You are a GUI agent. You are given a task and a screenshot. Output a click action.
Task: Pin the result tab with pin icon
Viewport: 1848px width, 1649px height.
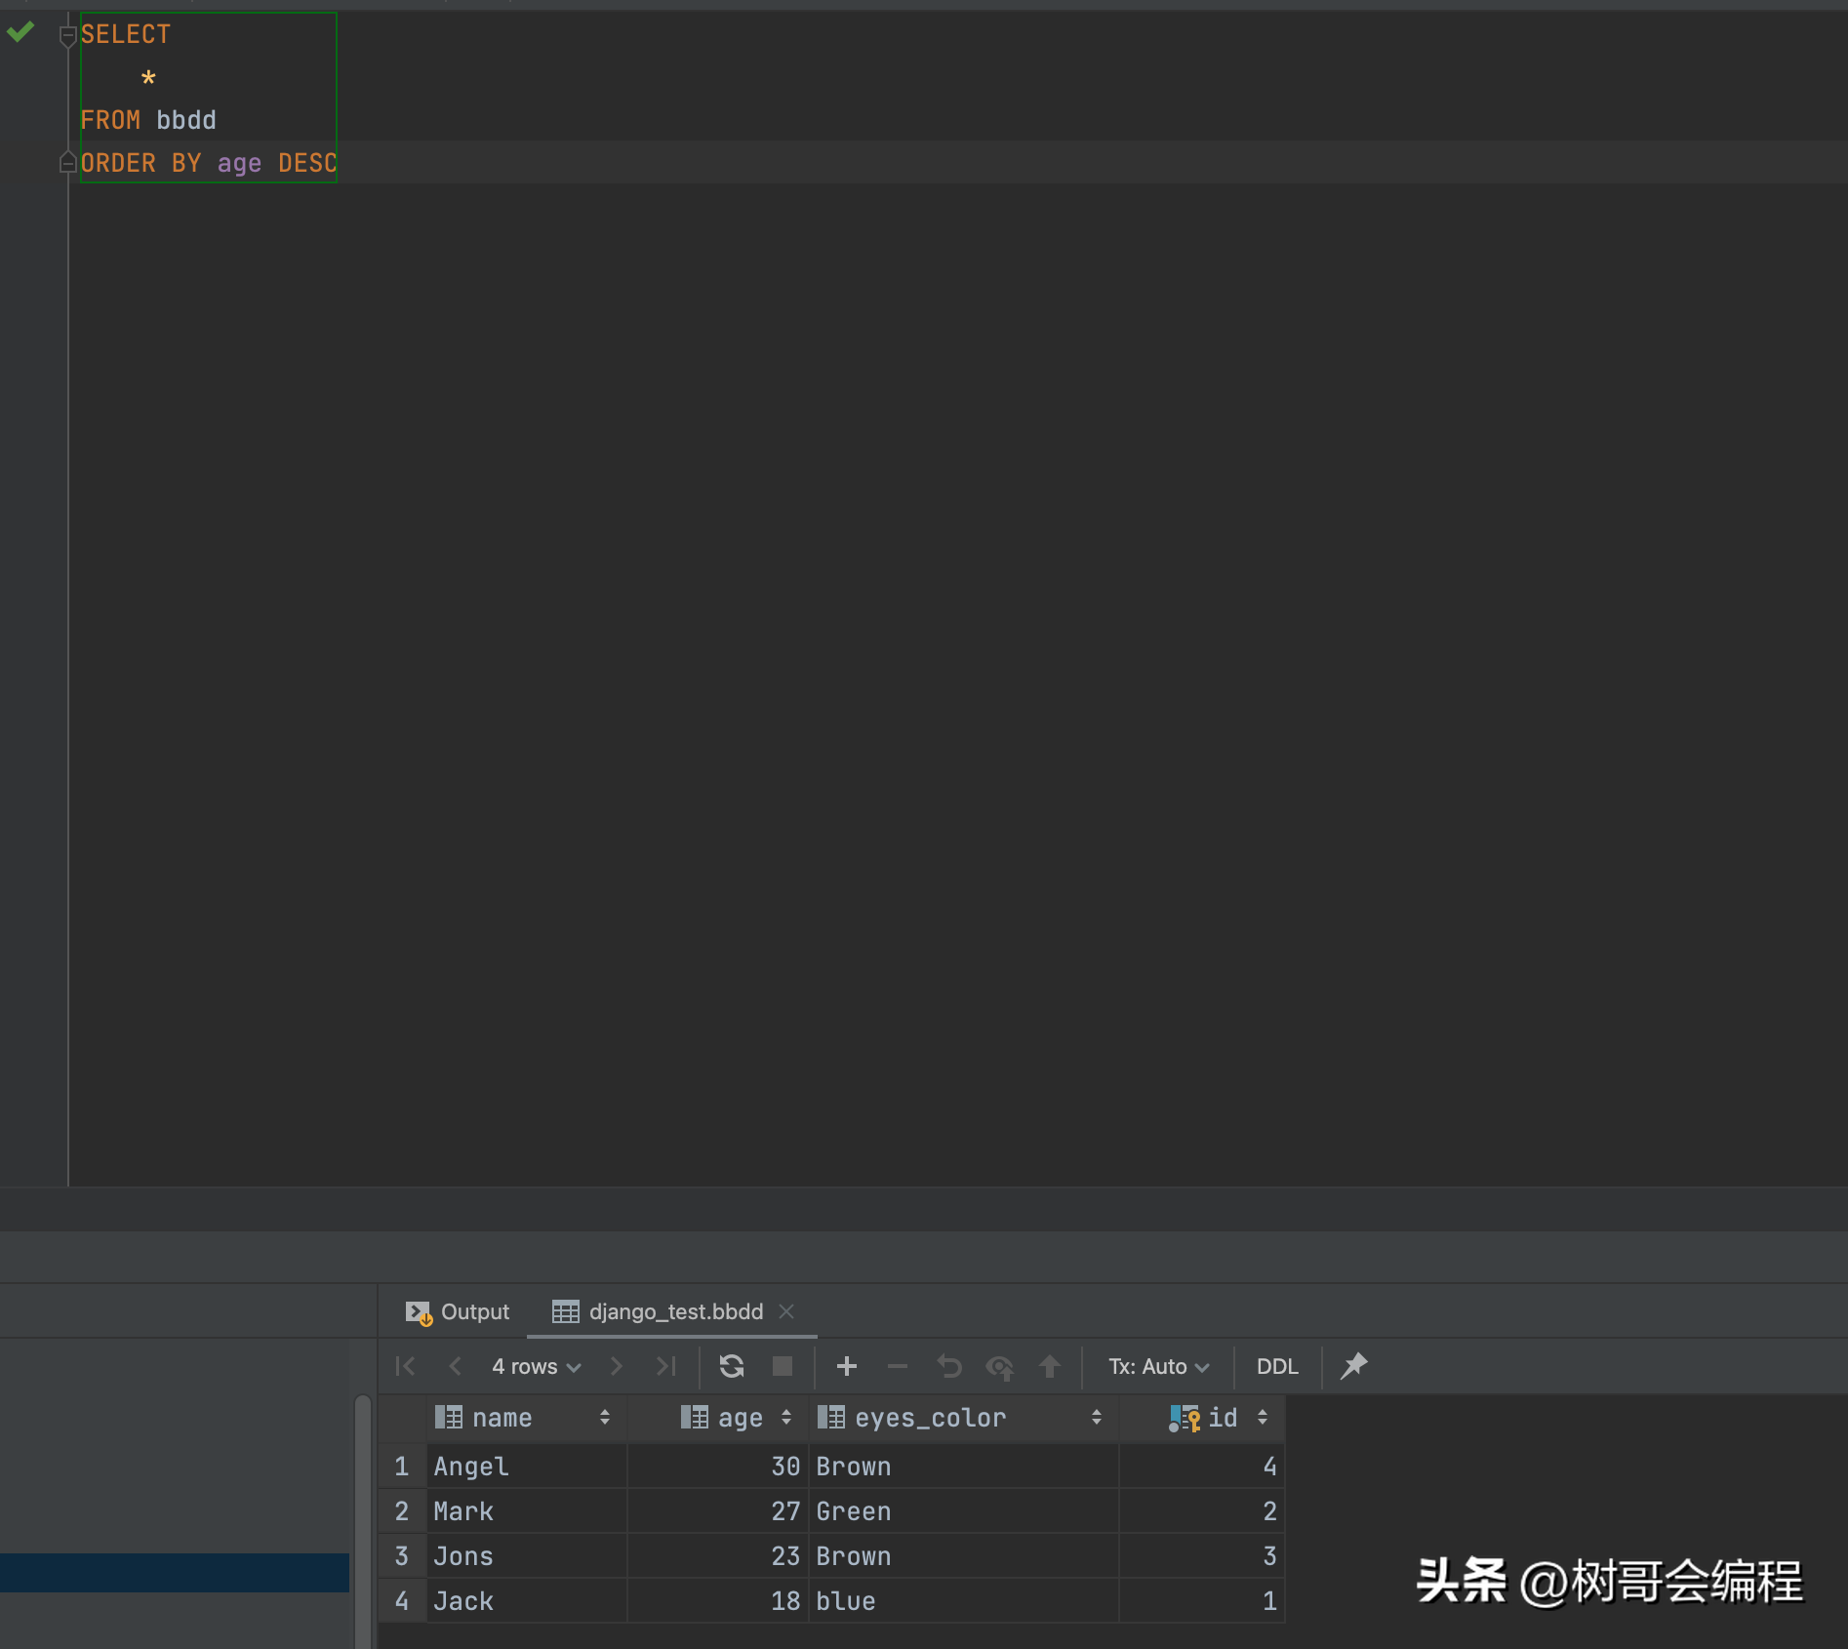pos(1354,1365)
